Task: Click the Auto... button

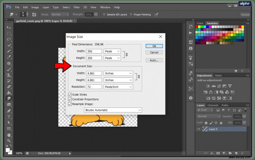Action: (154, 60)
